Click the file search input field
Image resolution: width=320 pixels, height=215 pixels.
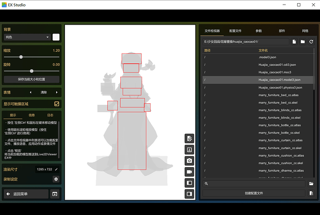(254, 183)
